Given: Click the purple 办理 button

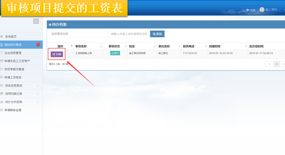Looking at the screenshot, I should pos(57,54).
